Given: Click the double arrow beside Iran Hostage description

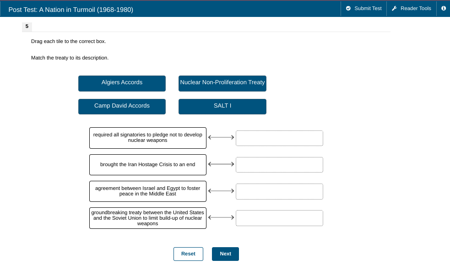Looking at the screenshot, I should click(221, 164).
